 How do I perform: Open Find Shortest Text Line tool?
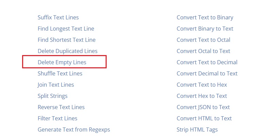click(x=66, y=40)
